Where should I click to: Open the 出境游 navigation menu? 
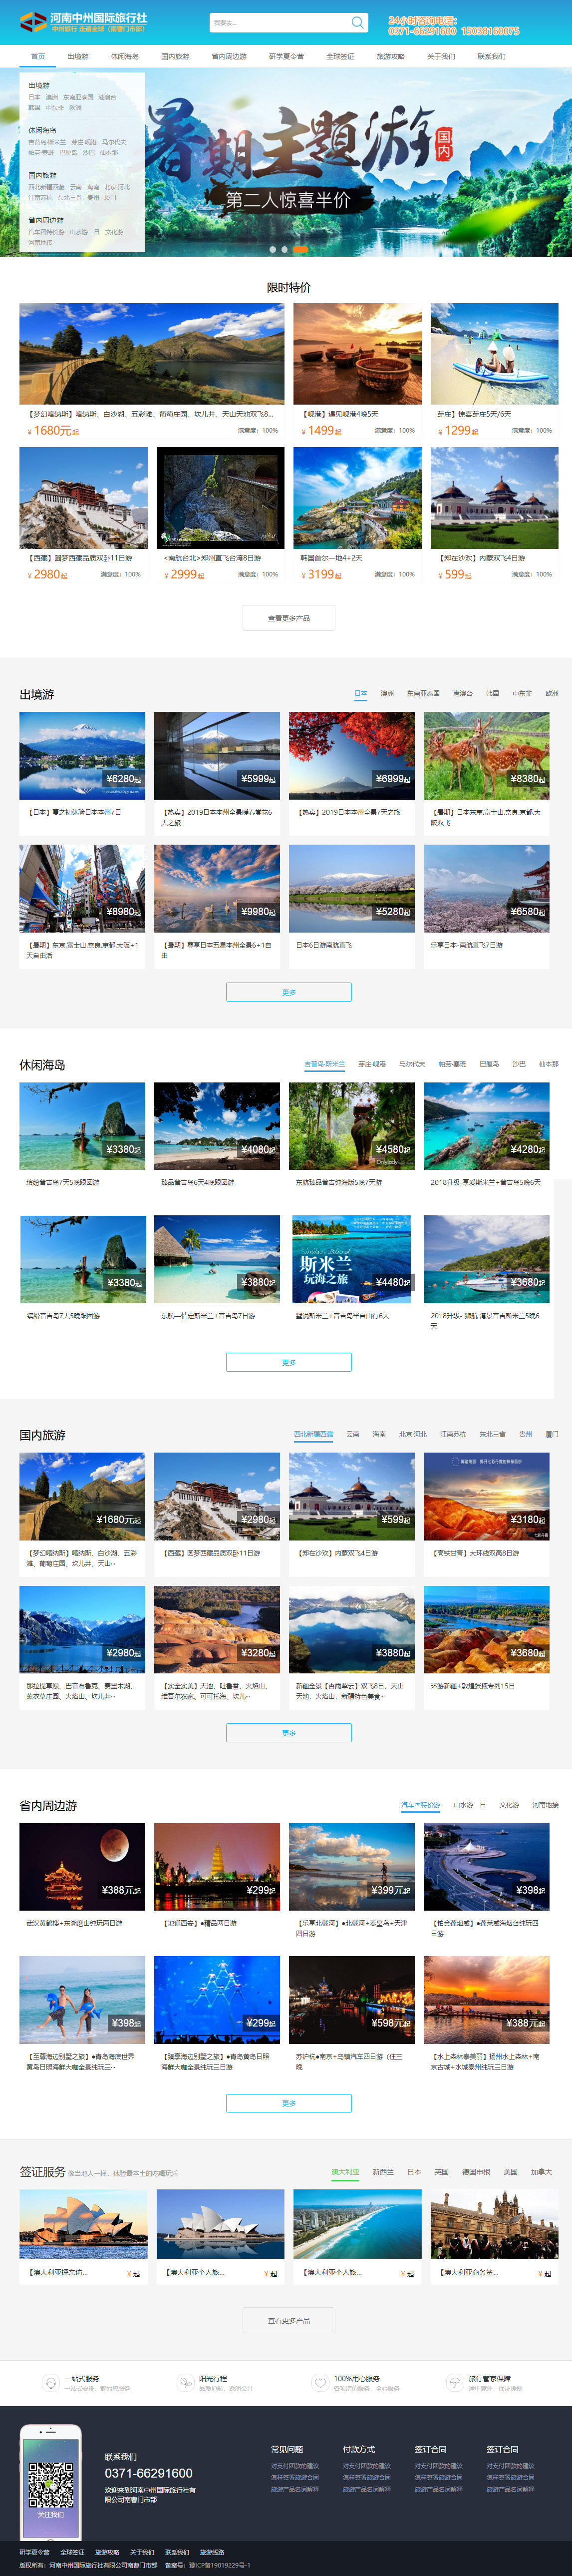(78, 57)
